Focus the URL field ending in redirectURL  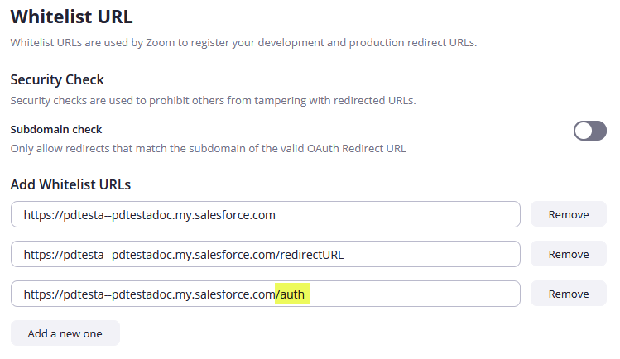265,254
